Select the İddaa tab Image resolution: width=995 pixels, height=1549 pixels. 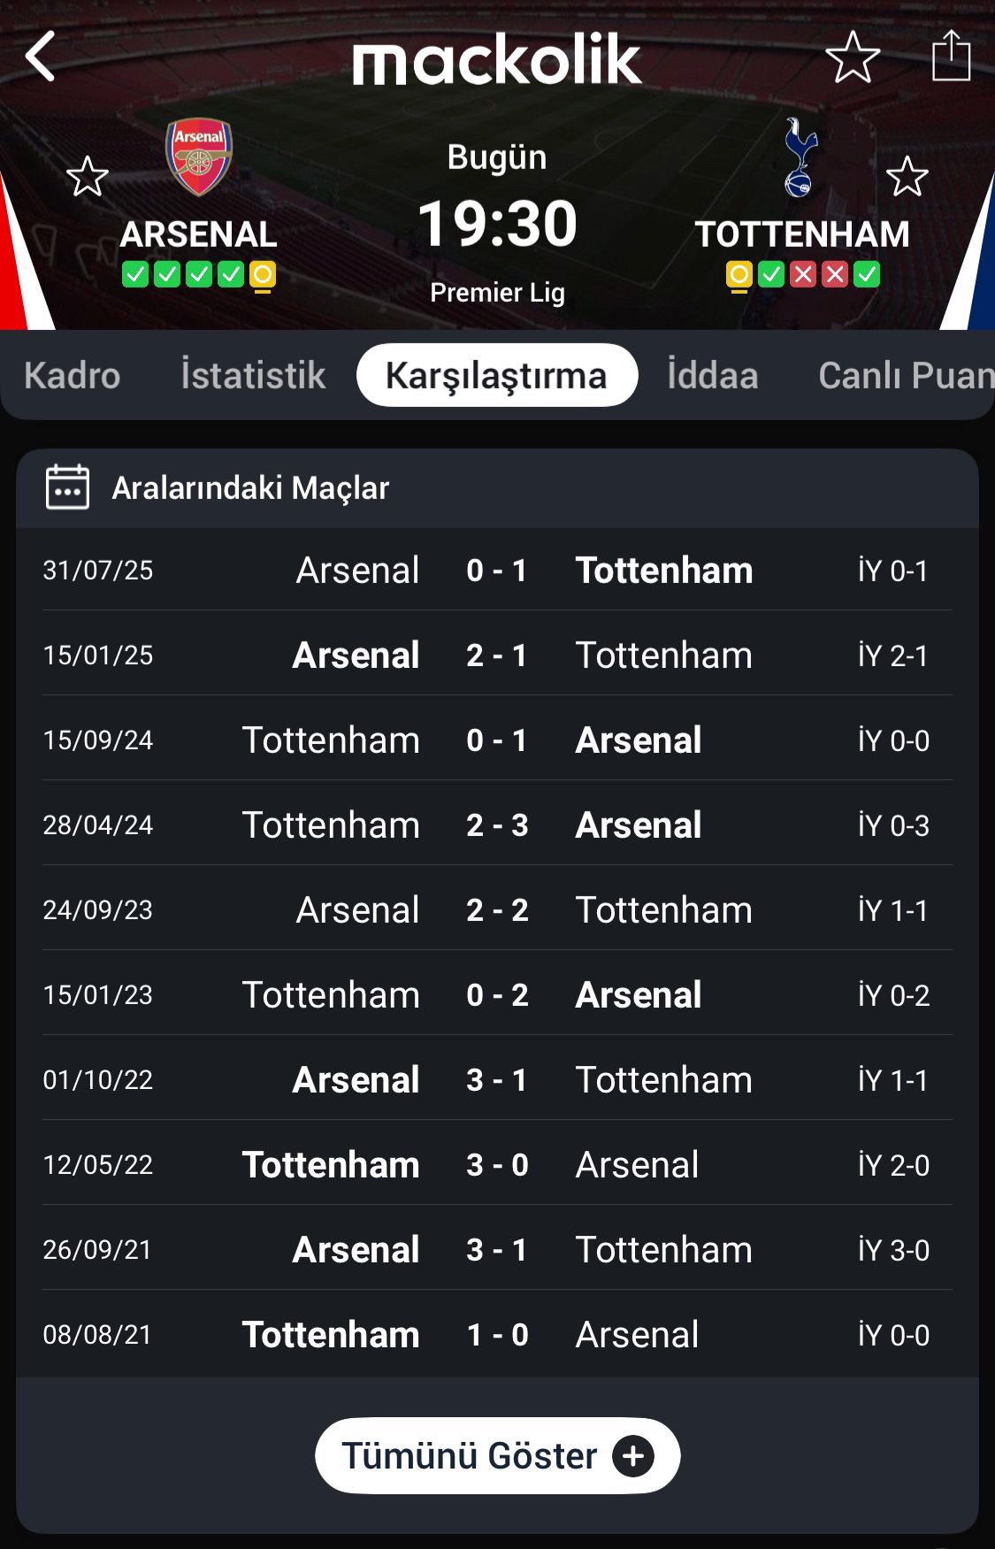point(713,376)
